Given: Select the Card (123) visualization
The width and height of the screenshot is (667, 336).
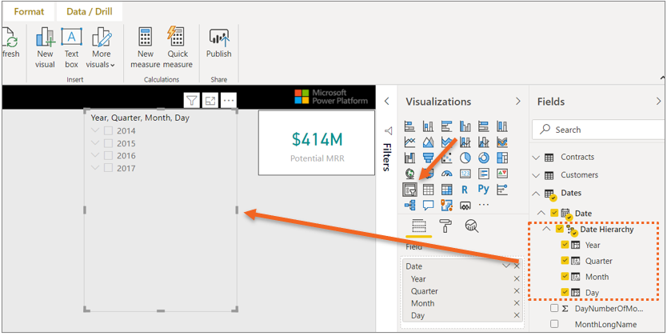Looking at the screenshot, I should coord(465,174).
